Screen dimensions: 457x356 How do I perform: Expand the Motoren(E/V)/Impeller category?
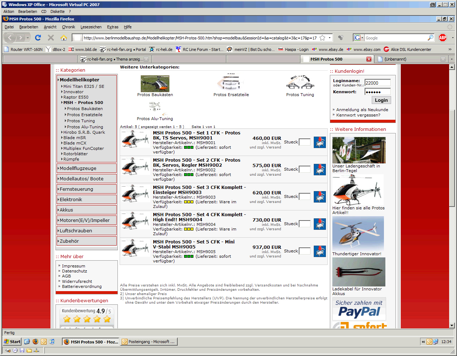[87, 220]
